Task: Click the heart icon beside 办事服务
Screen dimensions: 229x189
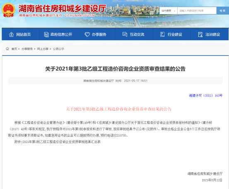Action: click(x=87, y=34)
